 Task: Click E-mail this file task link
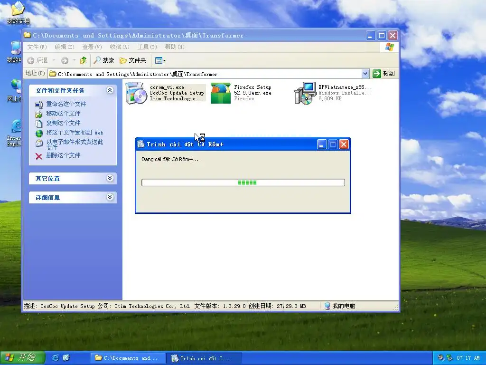click(75, 144)
